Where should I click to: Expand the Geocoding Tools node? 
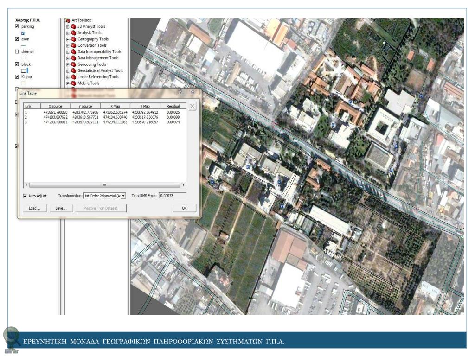[68, 64]
